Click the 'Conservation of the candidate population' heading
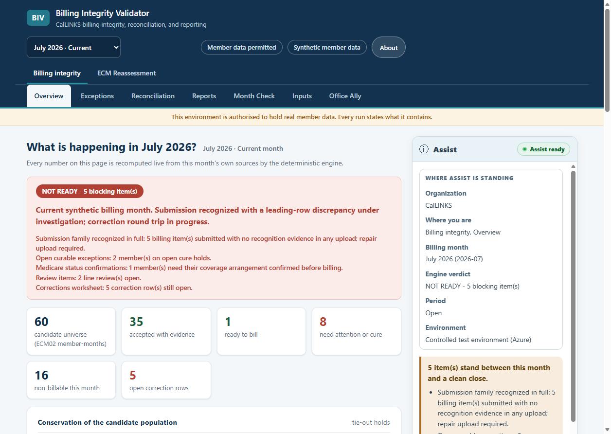This screenshot has height=434, width=611. 108,422
